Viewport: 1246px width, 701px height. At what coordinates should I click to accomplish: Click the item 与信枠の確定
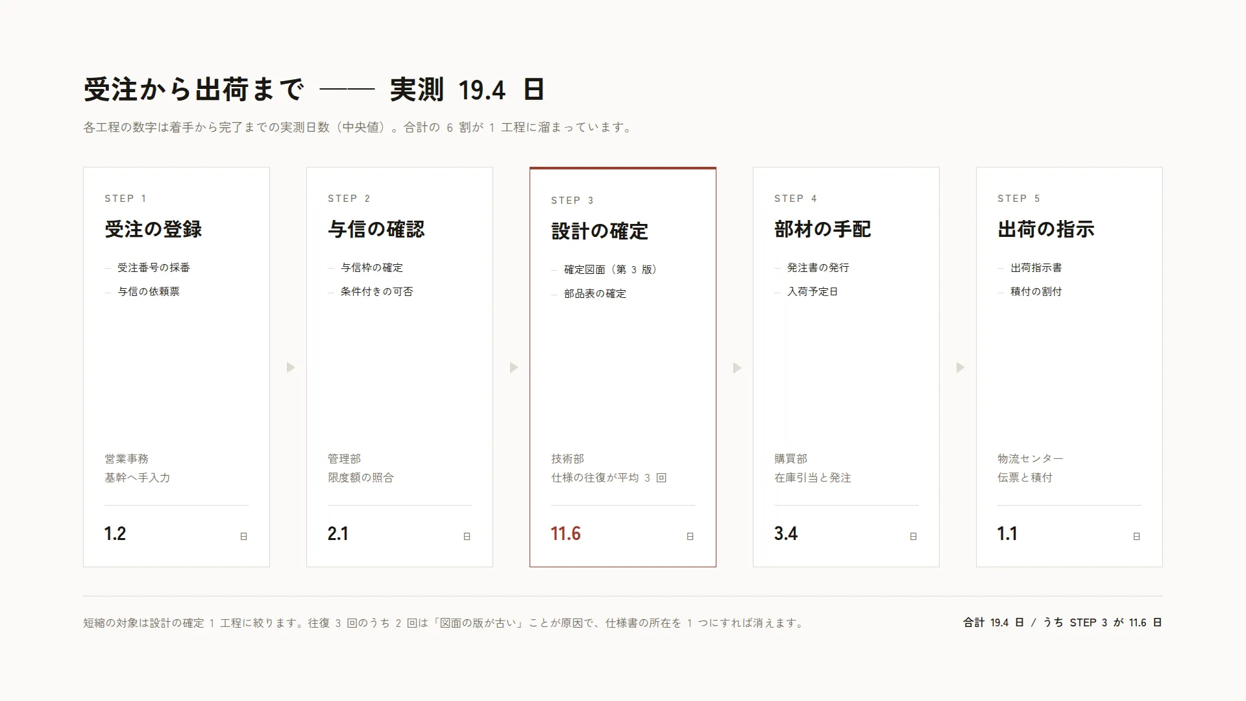click(372, 267)
